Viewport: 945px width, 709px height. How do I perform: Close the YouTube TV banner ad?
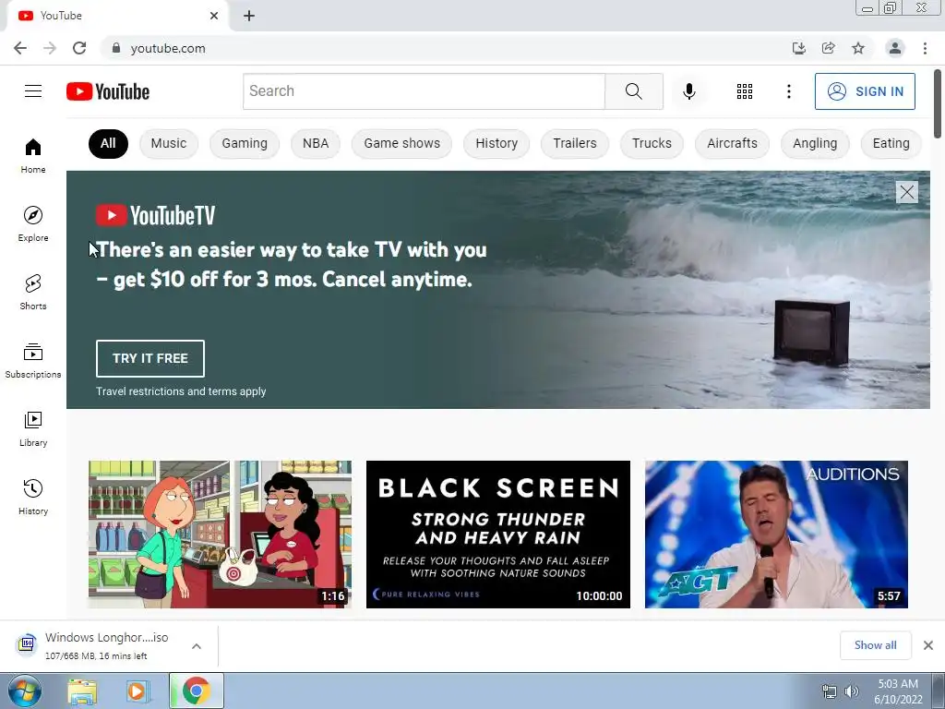pyautogui.click(x=907, y=192)
